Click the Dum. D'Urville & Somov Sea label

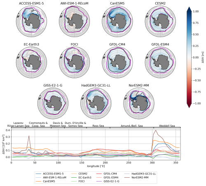coord(75,124)
